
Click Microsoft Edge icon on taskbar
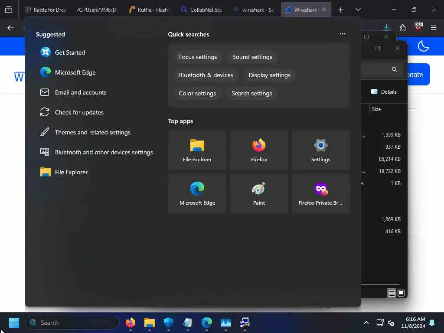pos(207,323)
